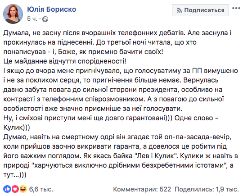
Task: Click the first word 'Думала' of the post
Action: (17, 33)
